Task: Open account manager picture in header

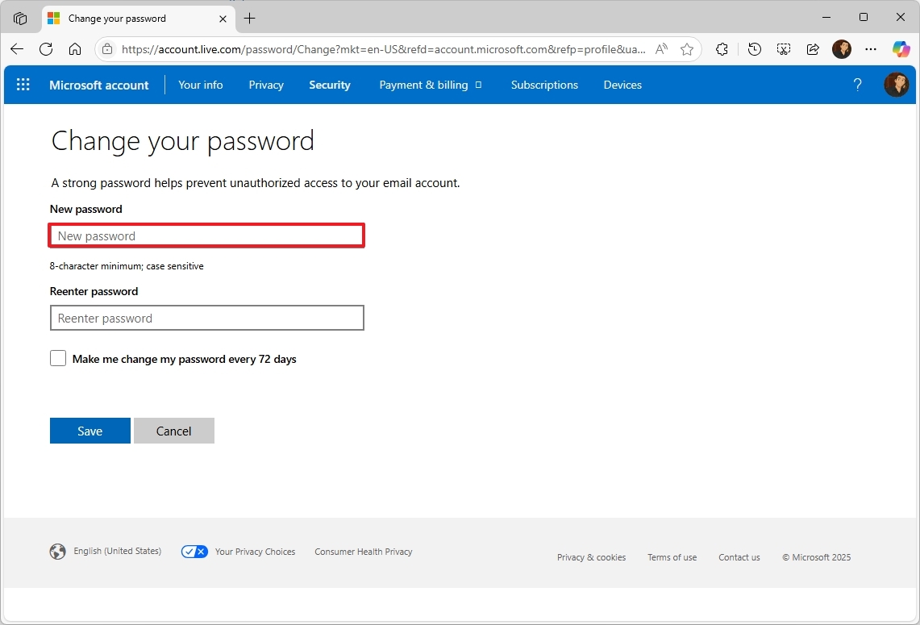Action: coord(897,85)
